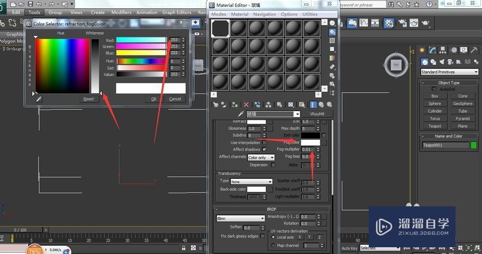Click Sample UV Tiling icon
The image size is (482, 254).
pos(332,49)
